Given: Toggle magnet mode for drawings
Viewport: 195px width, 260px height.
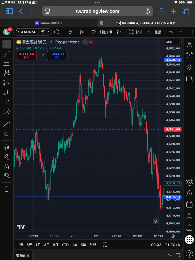Looking at the screenshot, I should tap(7, 147).
